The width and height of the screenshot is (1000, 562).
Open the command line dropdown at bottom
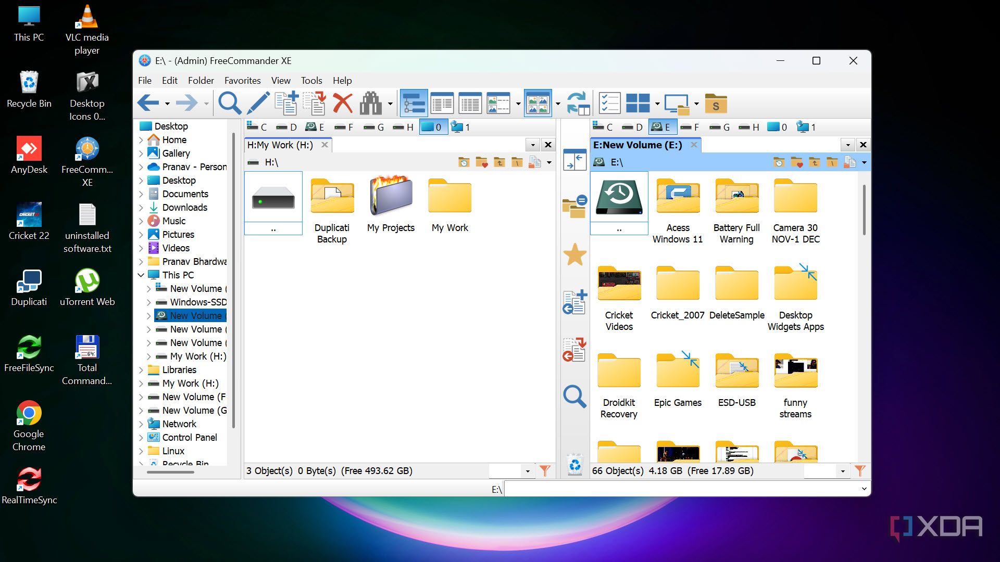point(864,489)
